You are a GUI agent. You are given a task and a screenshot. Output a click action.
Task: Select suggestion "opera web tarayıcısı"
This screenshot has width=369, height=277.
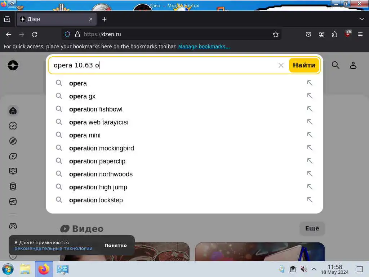(x=184, y=122)
